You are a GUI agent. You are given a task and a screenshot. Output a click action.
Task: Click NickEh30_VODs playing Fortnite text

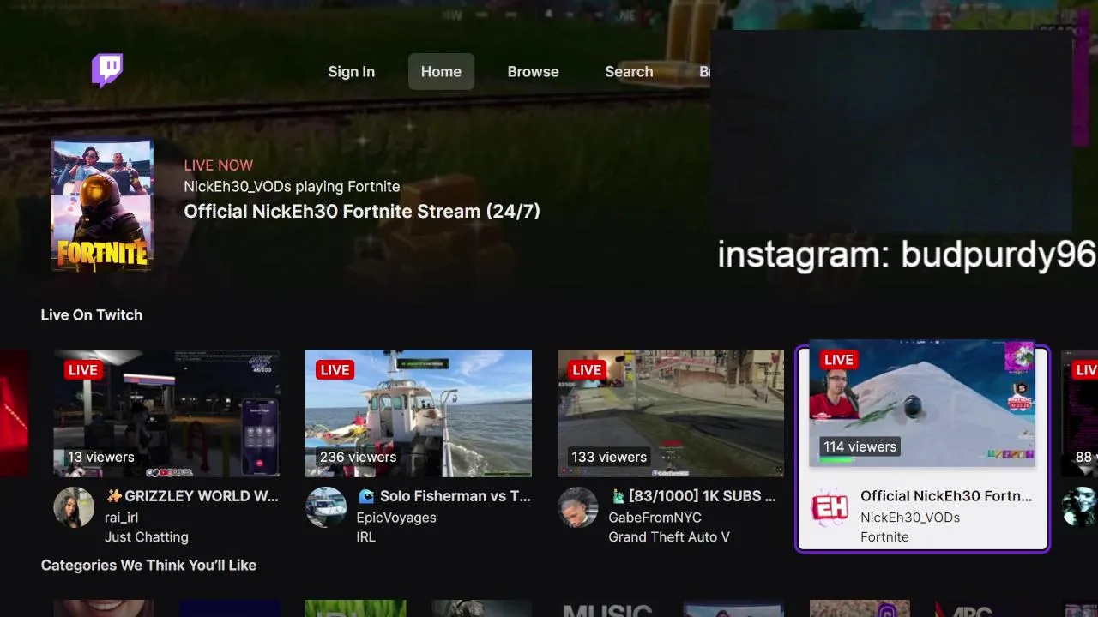tap(292, 187)
